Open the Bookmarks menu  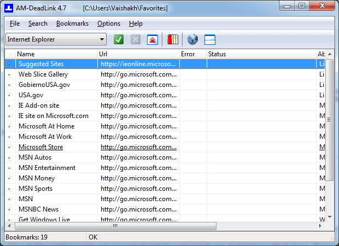tap(72, 24)
